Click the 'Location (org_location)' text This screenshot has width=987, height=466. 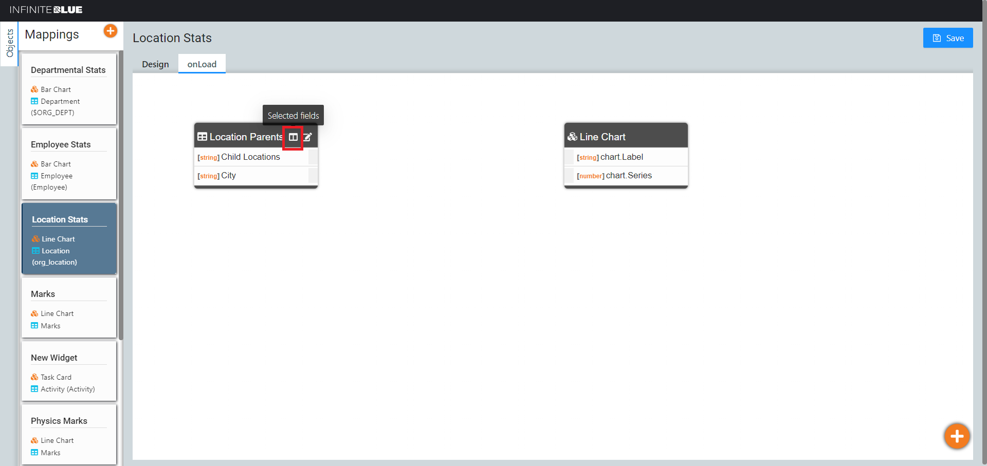coord(54,256)
